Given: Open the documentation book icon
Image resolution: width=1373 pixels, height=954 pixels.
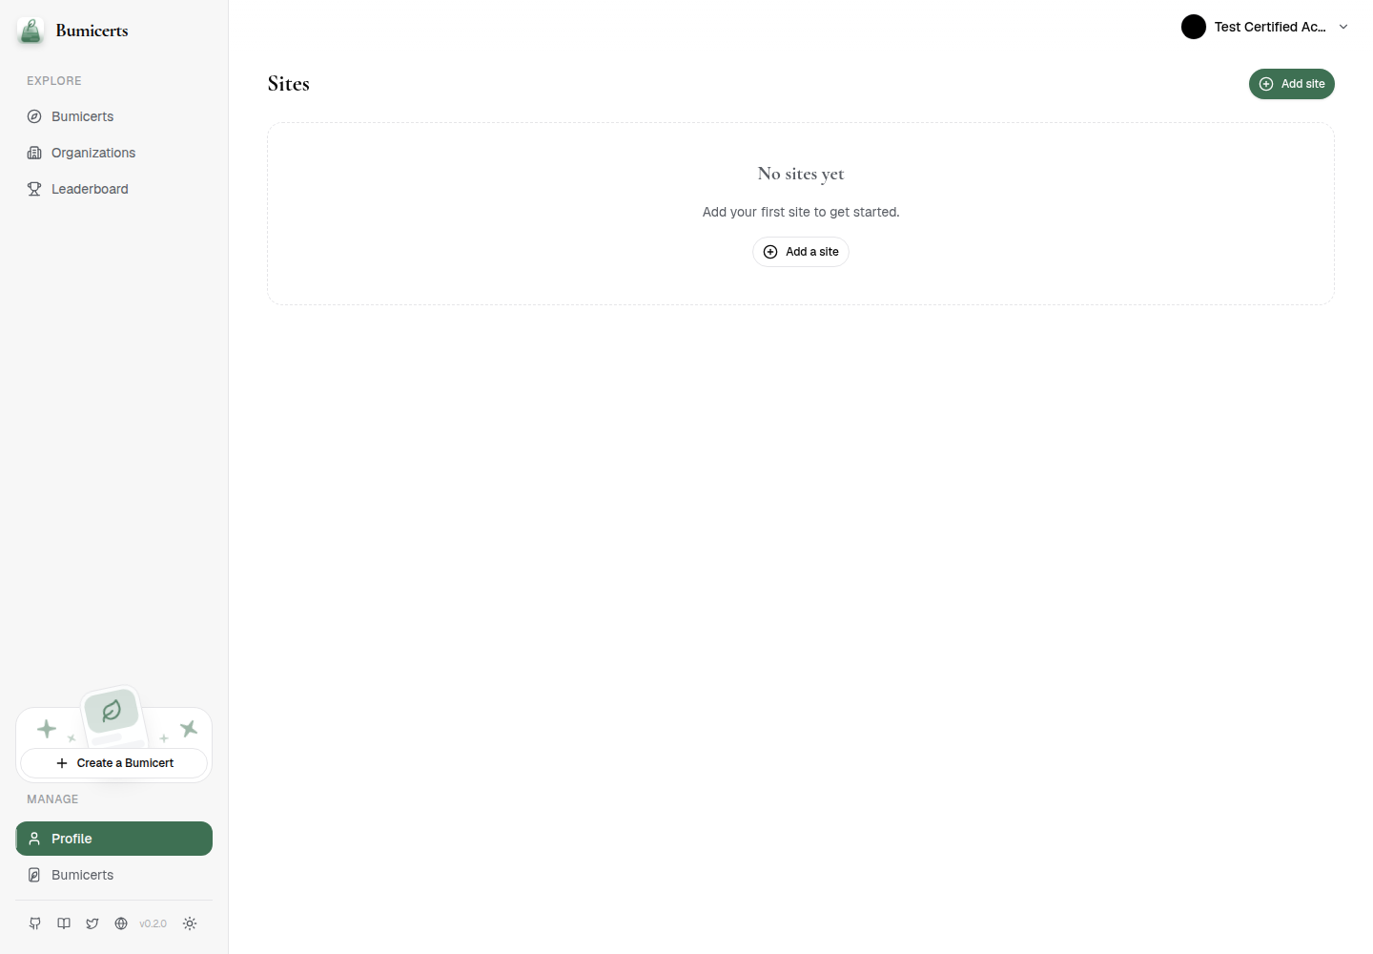Looking at the screenshot, I should point(64,923).
